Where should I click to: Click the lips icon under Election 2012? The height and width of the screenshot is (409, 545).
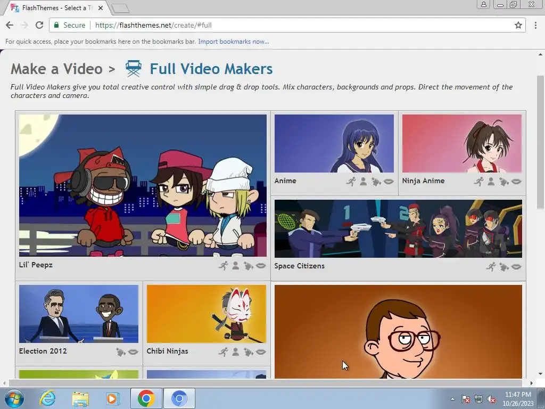pyautogui.click(x=133, y=353)
